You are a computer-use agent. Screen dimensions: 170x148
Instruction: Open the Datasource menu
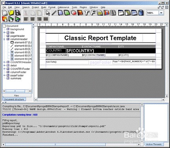tap(63, 7)
